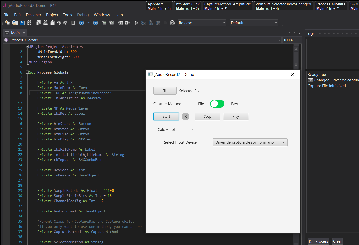Click the Clear logs button
359x245 pixels.
pyautogui.click(x=337, y=241)
